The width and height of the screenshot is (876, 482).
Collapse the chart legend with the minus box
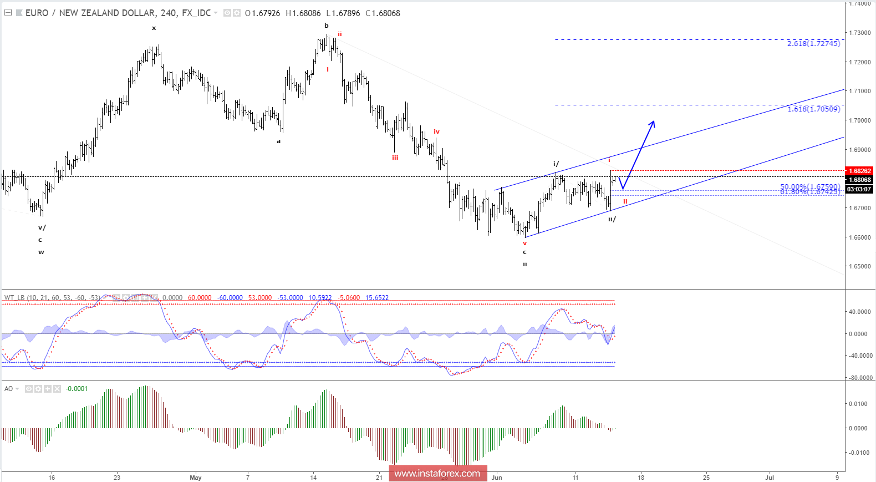tap(8, 13)
